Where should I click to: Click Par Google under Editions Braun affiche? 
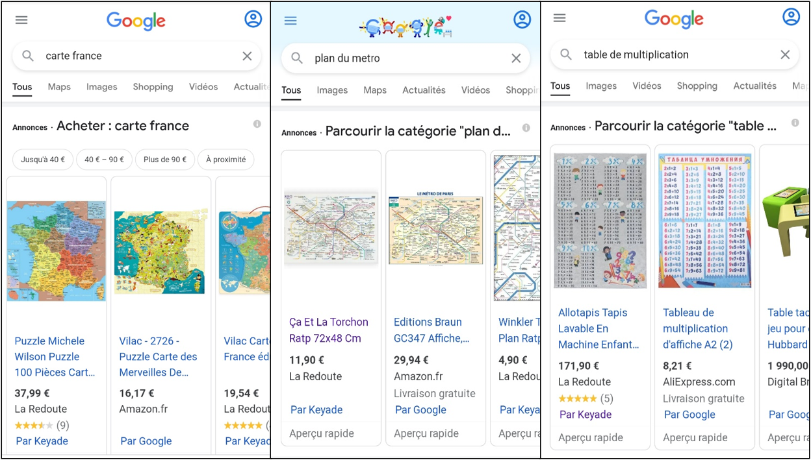(420, 410)
